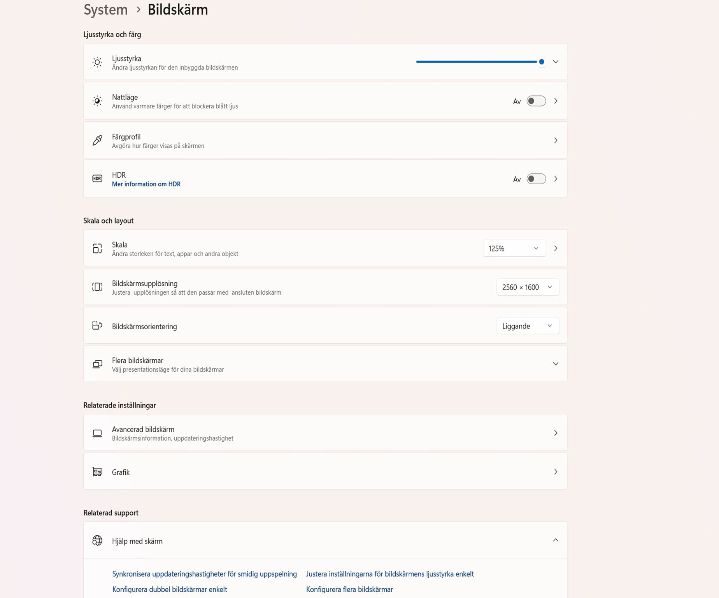Viewport: 719px width, 598px height.
Task: Click the Bildskärmsorientering rotation icon
Action: tap(97, 325)
